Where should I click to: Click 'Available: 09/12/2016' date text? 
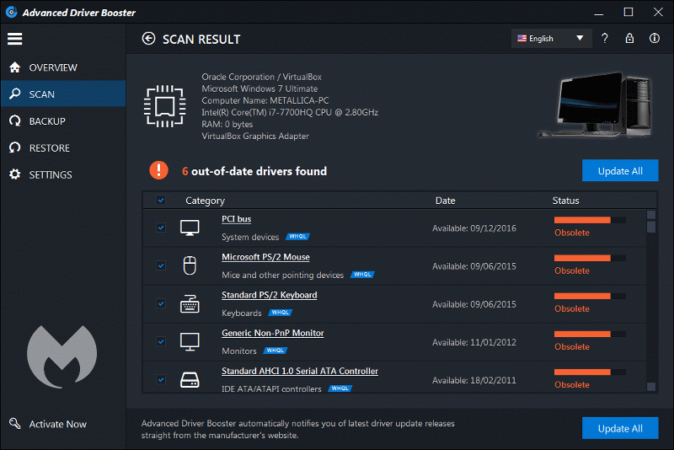click(474, 228)
